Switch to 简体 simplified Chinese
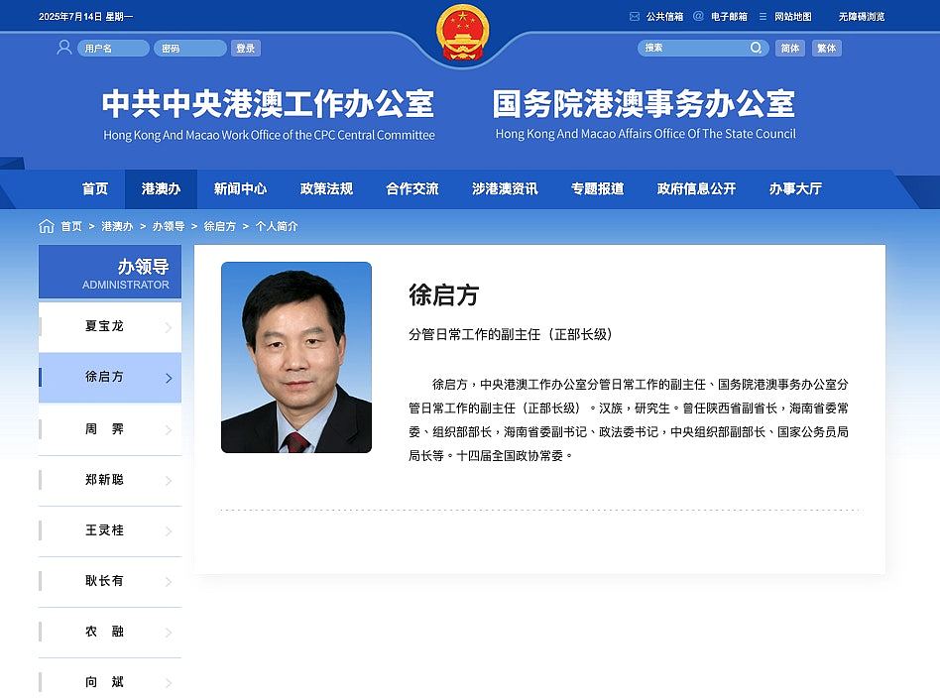Screen dimensions: 940x700 [790, 48]
